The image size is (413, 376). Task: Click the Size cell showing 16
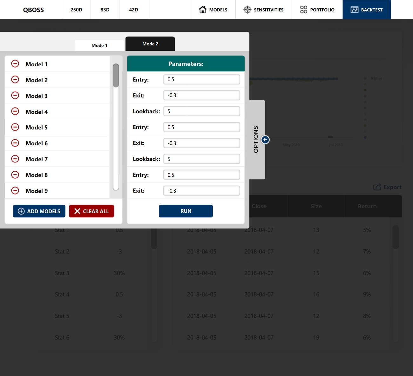316,294
